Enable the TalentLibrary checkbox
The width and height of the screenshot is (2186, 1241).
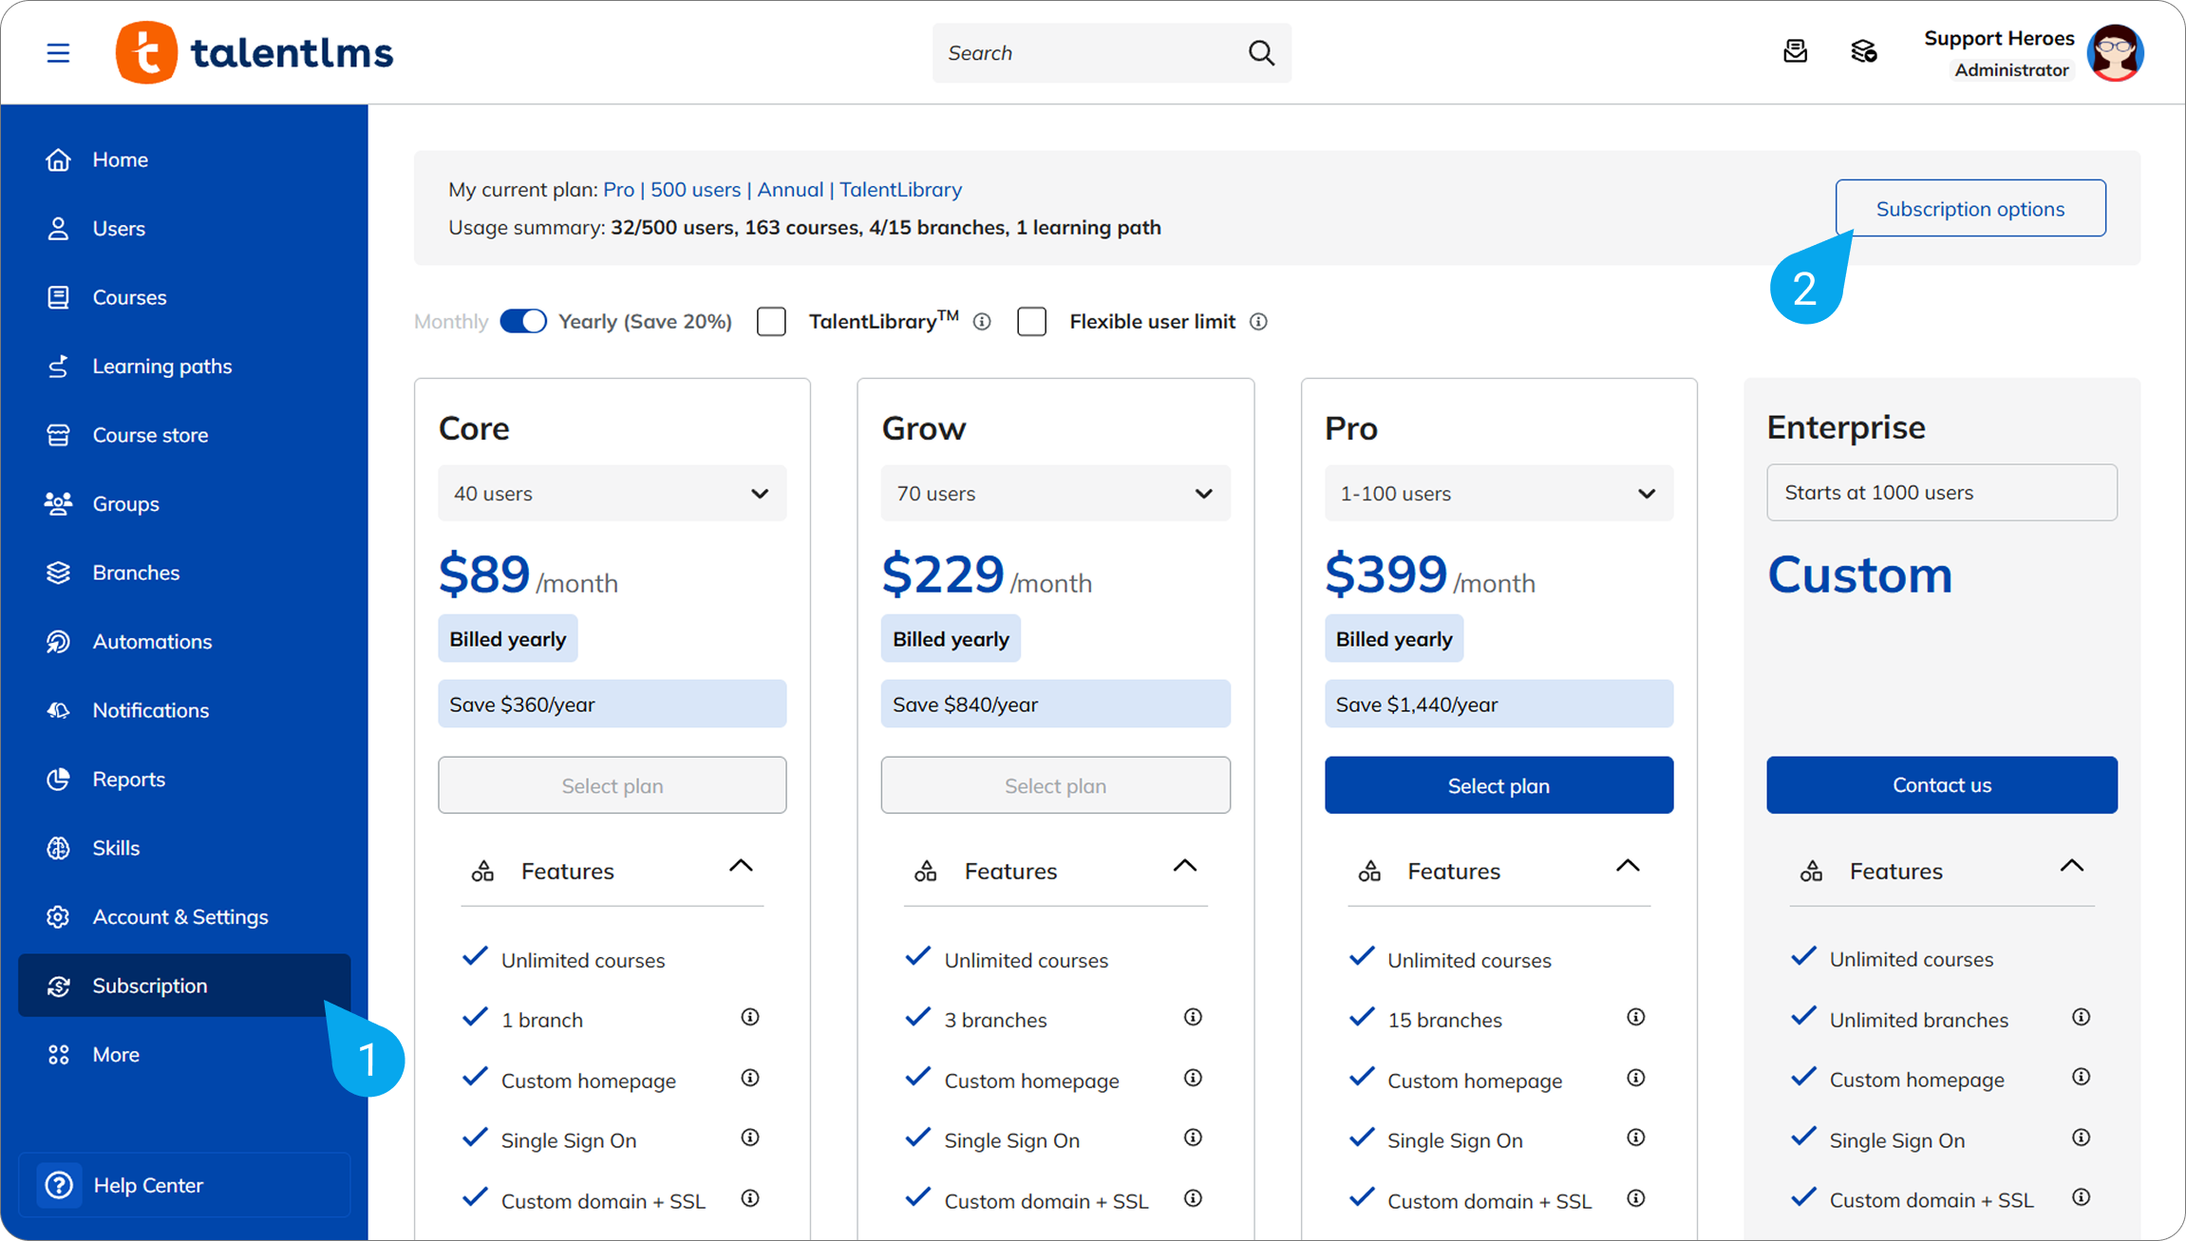[x=771, y=322]
